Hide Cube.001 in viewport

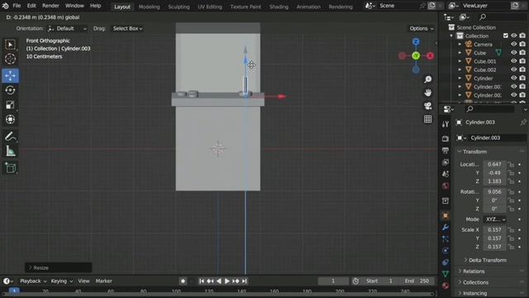tap(513, 61)
